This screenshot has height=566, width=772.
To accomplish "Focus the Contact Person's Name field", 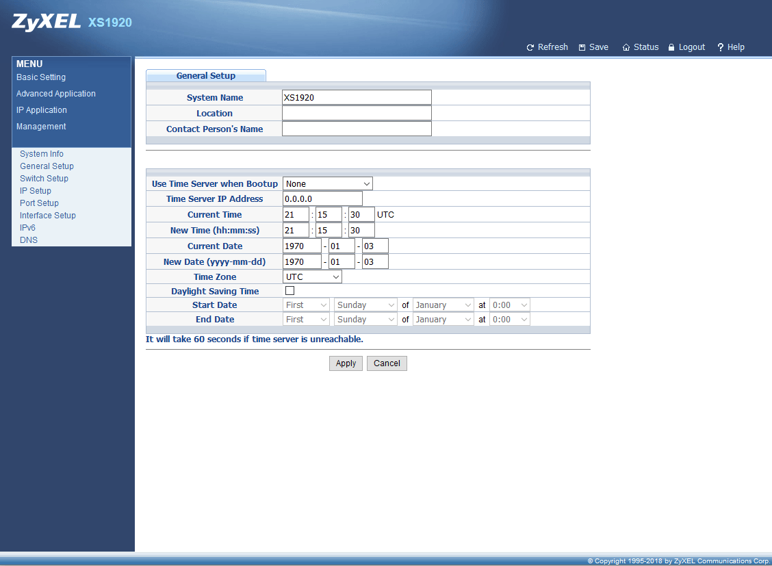I will (x=357, y=129).
